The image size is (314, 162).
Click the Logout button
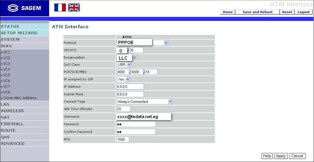coord(304,12)
